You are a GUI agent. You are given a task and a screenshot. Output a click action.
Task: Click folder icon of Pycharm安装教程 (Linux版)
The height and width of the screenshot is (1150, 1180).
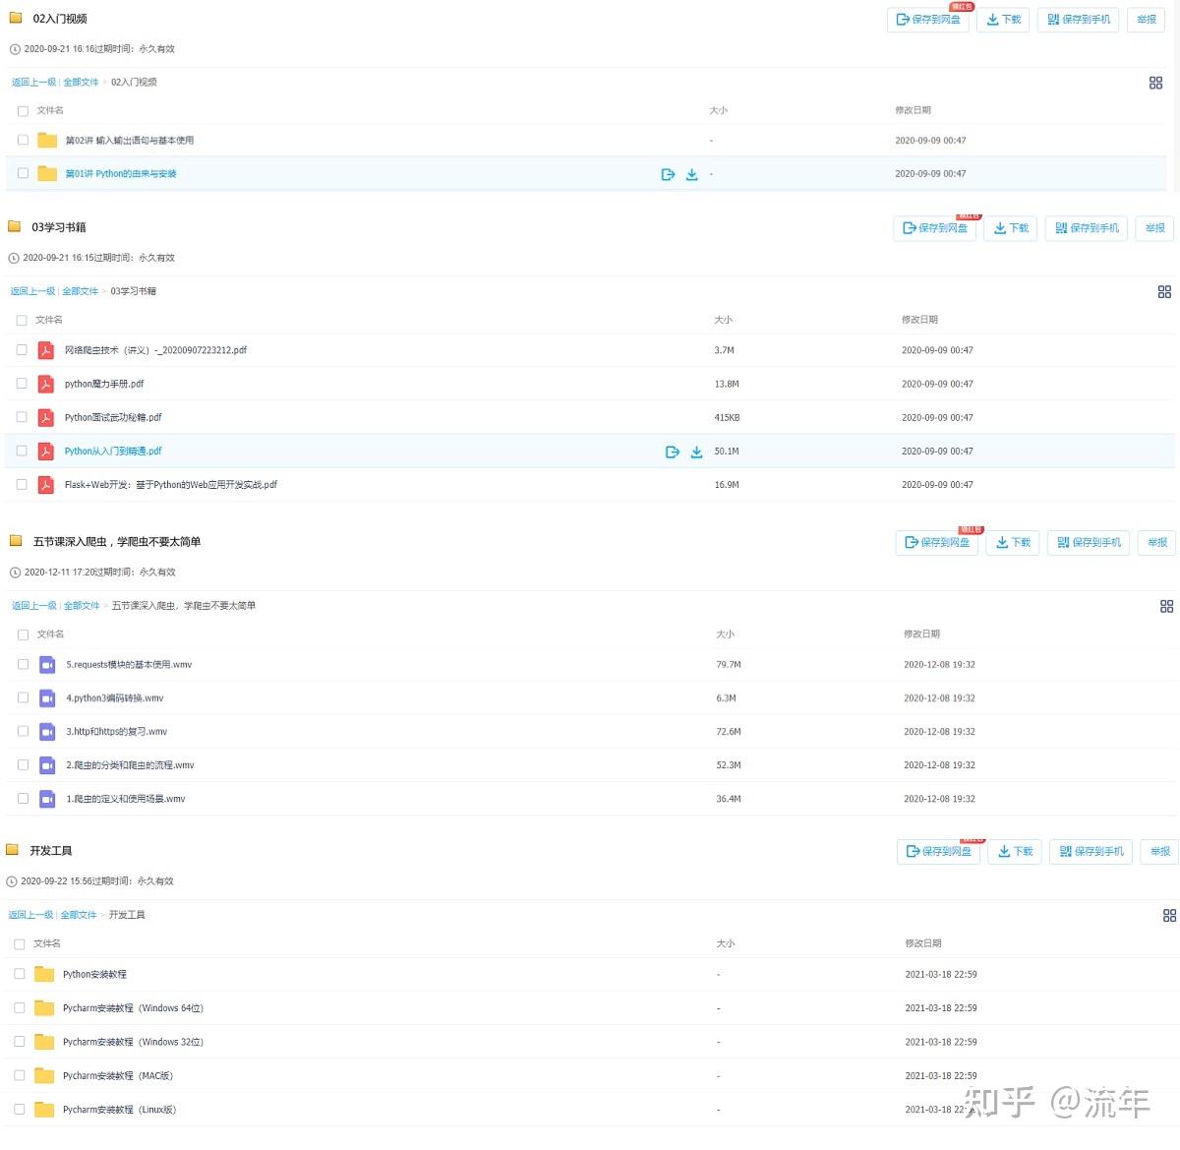click(44, 1110)
